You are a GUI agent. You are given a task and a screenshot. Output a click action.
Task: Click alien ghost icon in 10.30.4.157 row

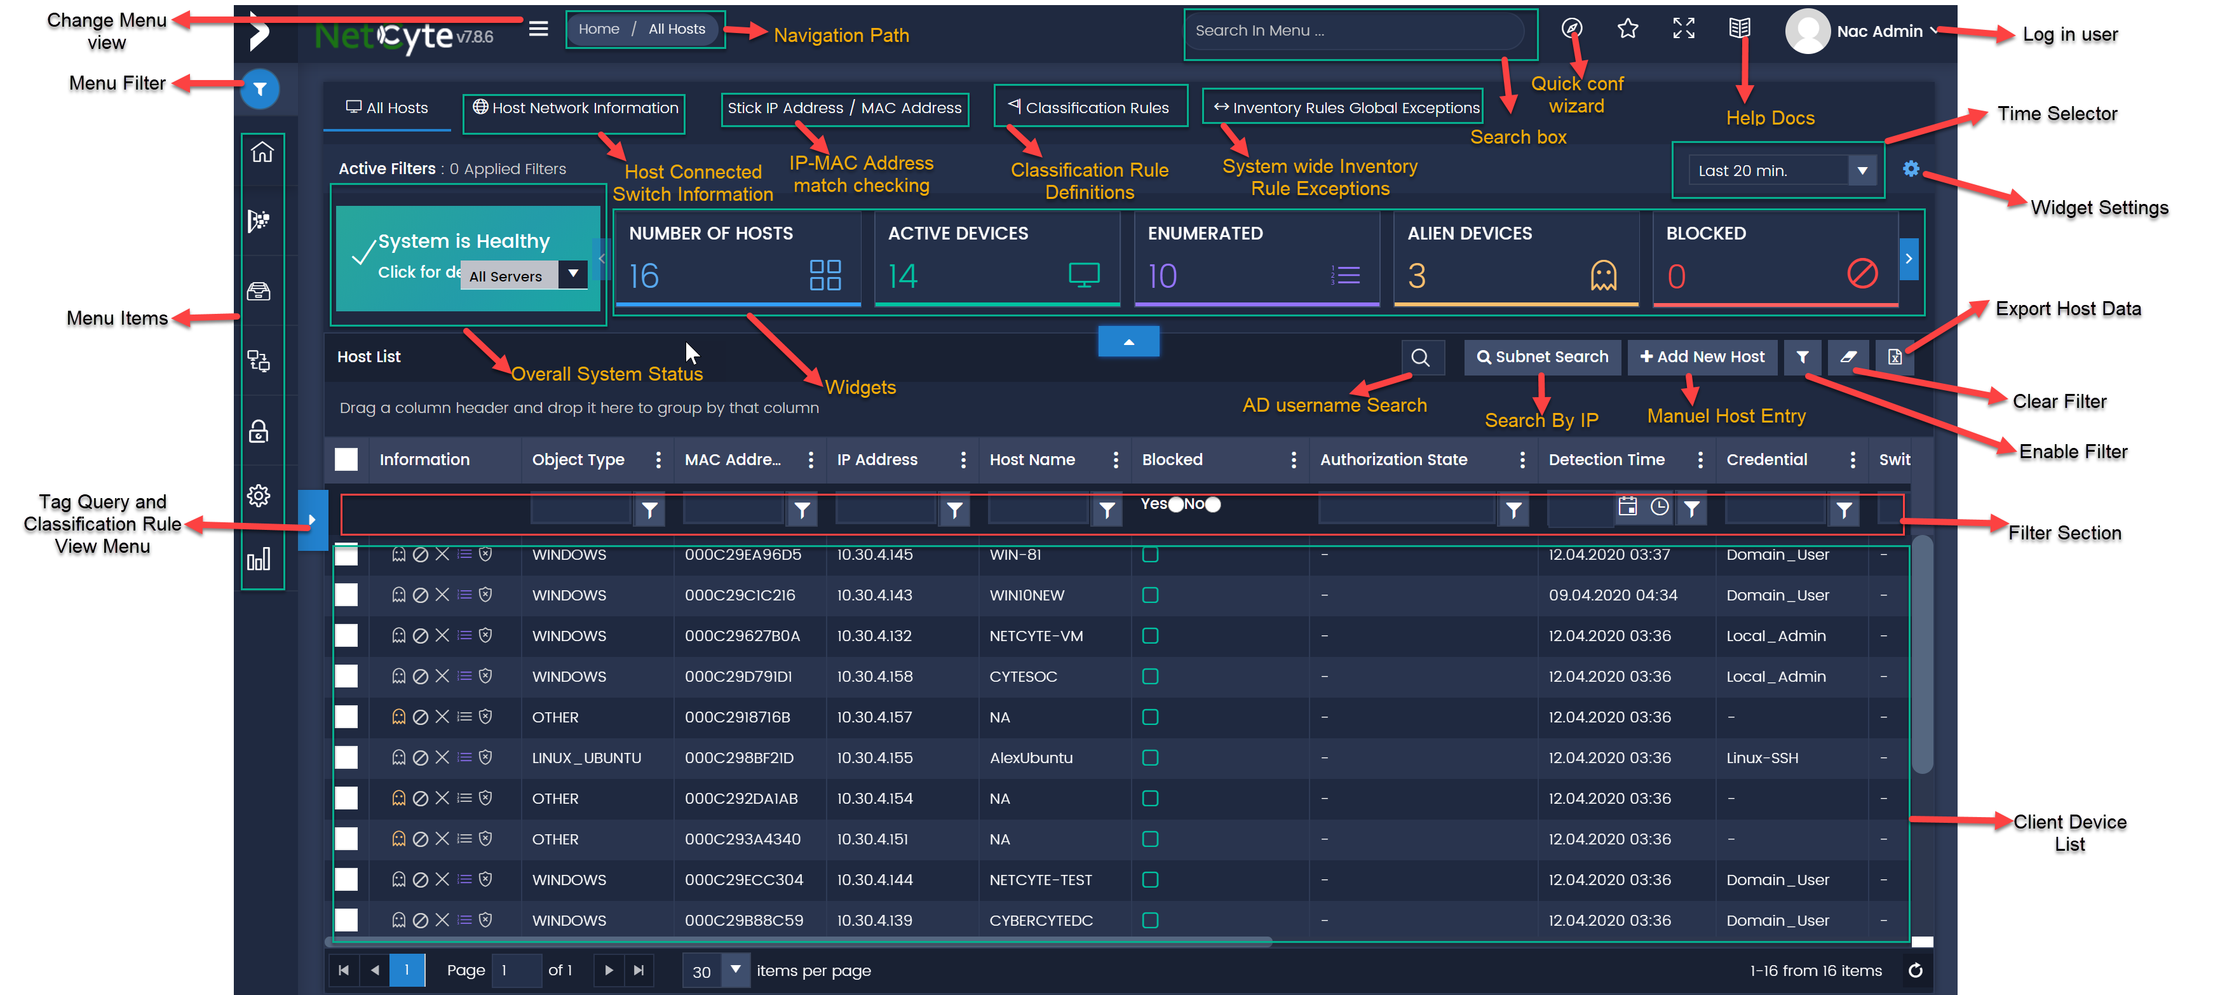[398, 717]
